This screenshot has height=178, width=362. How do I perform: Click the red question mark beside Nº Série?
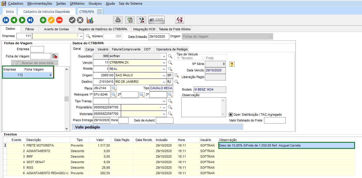(232, 64)
